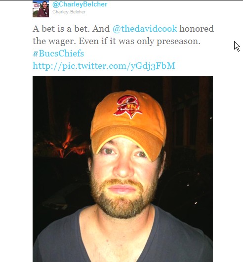Click the word 'preseason' in the tweet
Image resolution: width=243 pixels, height=262 pixels.
[x=177, y=41]
